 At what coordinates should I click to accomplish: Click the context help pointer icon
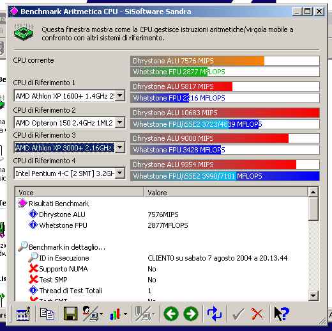click(282, 314)
